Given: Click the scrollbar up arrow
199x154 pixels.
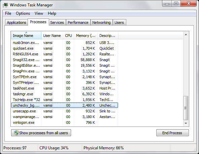Looking at the screenshot, I should pyautogui.click(x=186, y=35).
